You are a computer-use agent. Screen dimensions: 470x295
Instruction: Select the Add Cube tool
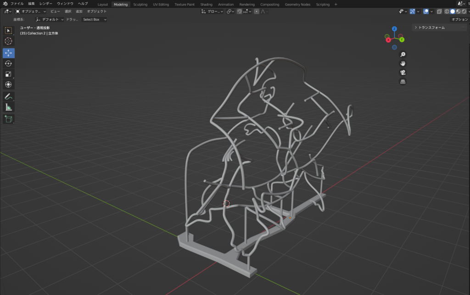point(8,119)
